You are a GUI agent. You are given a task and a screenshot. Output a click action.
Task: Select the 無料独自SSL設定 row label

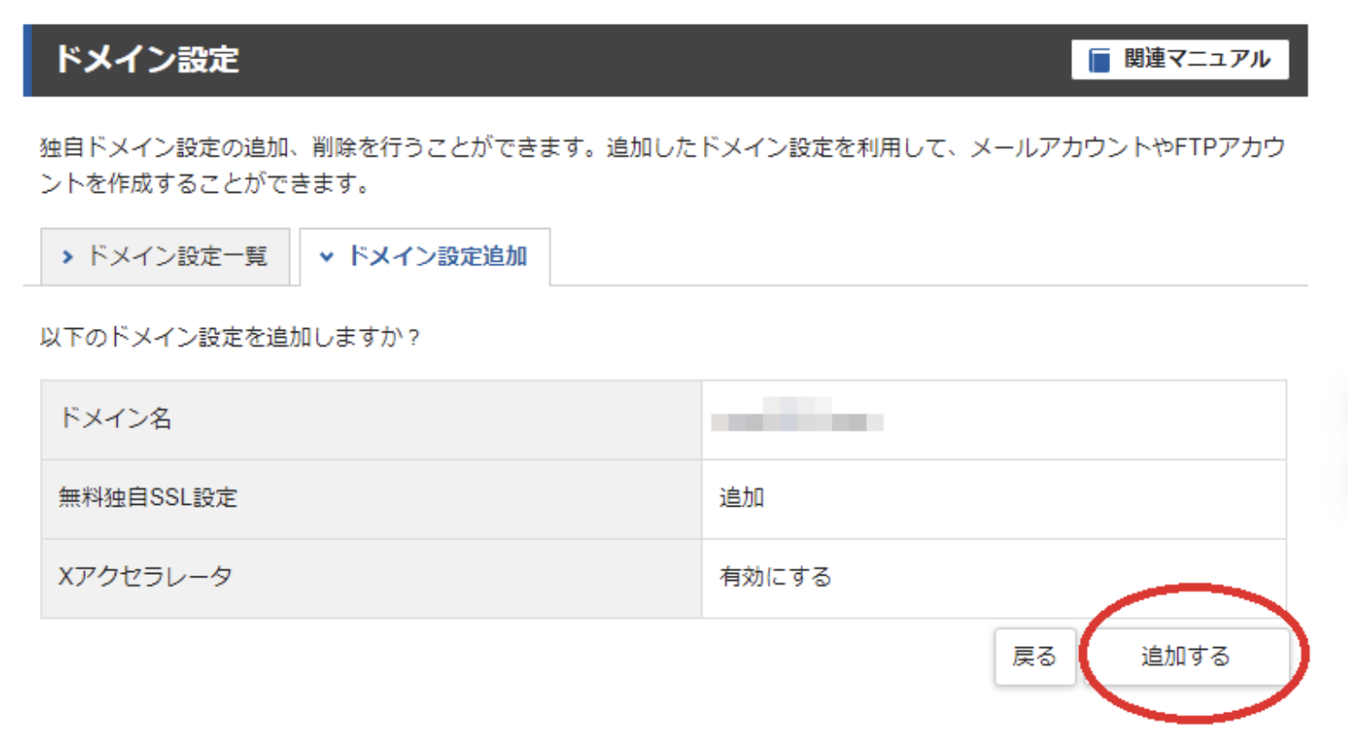(148, 498)
